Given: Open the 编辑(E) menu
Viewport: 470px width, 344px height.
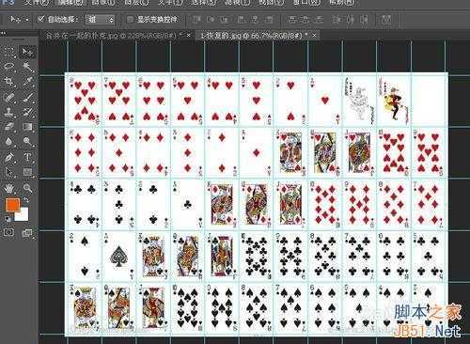Looking at the screenshot, I should (70, 3).
